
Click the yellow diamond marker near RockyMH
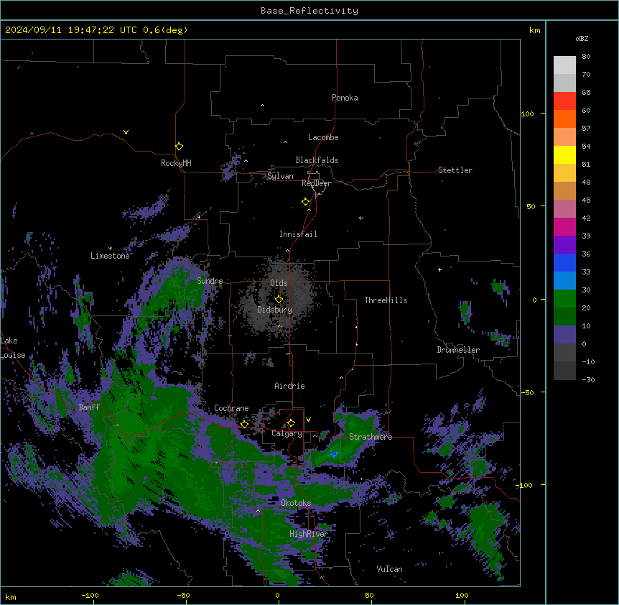click(179, 147)
